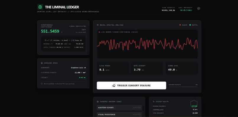Click the eraser icon on the Trigger button

114,85
